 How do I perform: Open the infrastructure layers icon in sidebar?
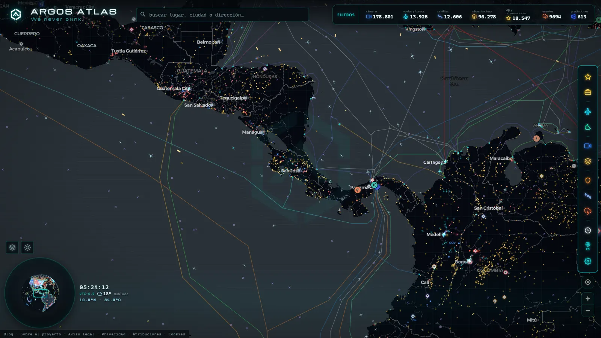point(588,161)
